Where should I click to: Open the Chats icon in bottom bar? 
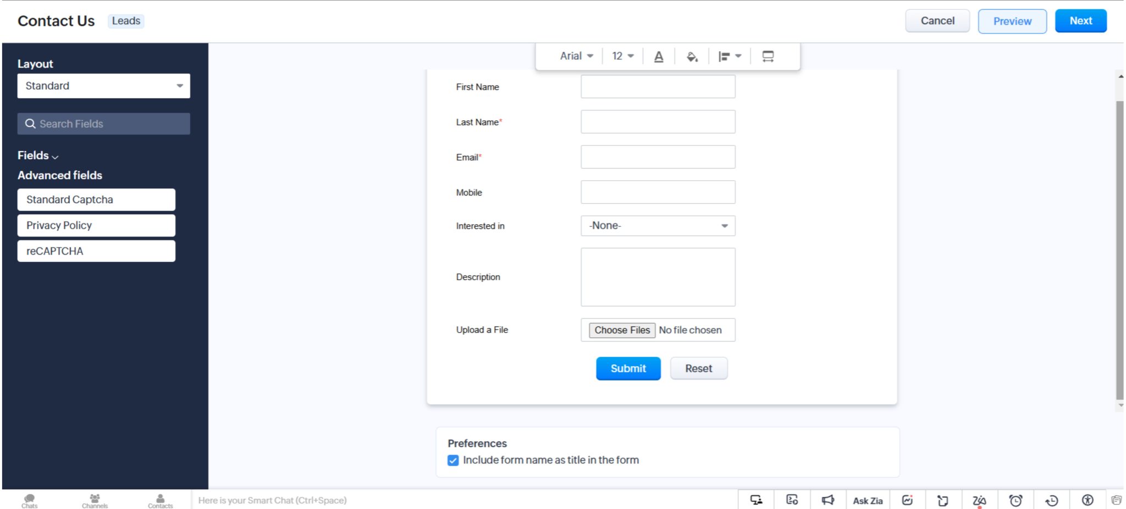click(30, 500)
